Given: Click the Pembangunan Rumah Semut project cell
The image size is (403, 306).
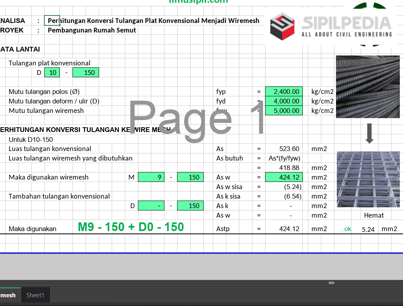Looking at the screenshot, I should [92, 30].
